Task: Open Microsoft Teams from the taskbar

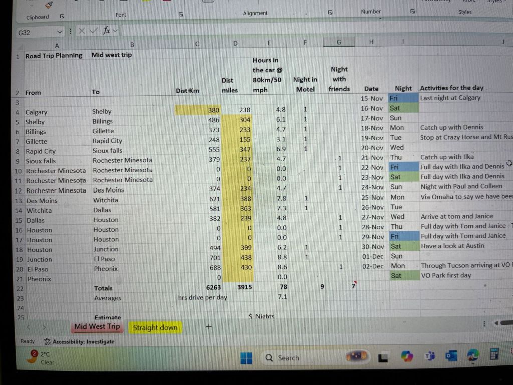Action: click(x=429, y=356)
